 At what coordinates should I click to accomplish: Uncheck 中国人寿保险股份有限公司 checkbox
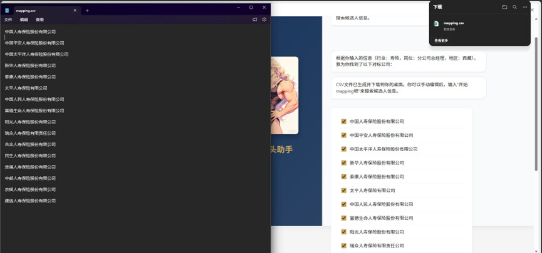tap(343, 122)
